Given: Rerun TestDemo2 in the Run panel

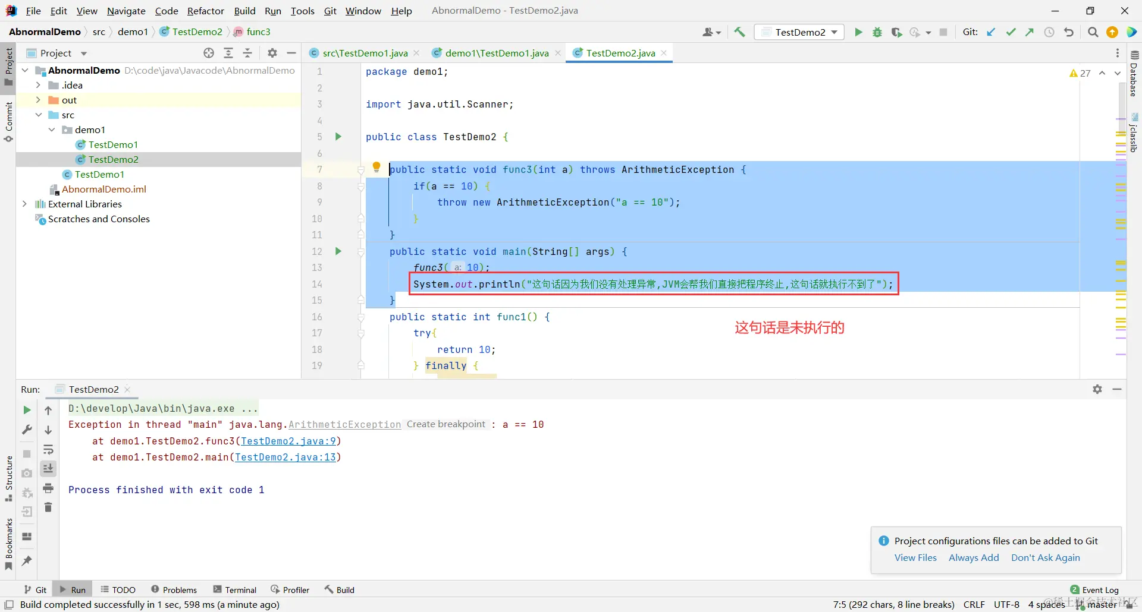Looking at the screenshot, I should click(x=27, y=410).
